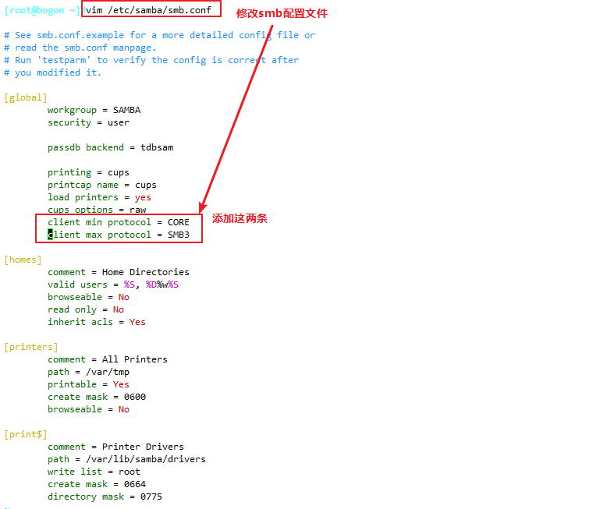Click 'client max protocol = SMB3' line

click(x=119, y=235)
